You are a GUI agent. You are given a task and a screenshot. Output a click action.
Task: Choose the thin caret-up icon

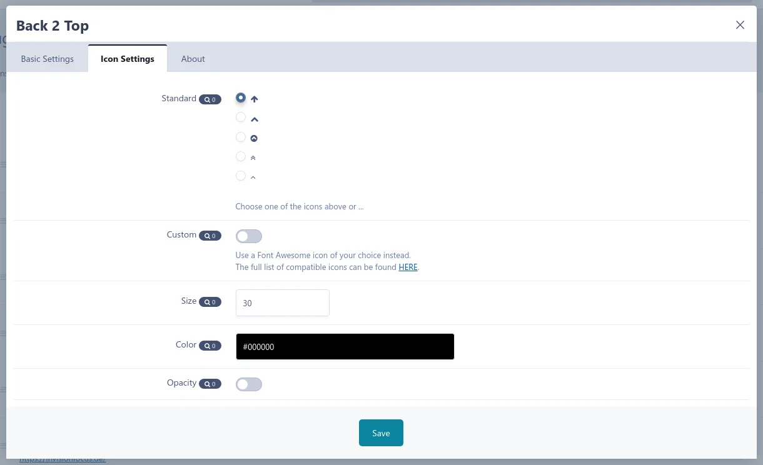point(241,176)
